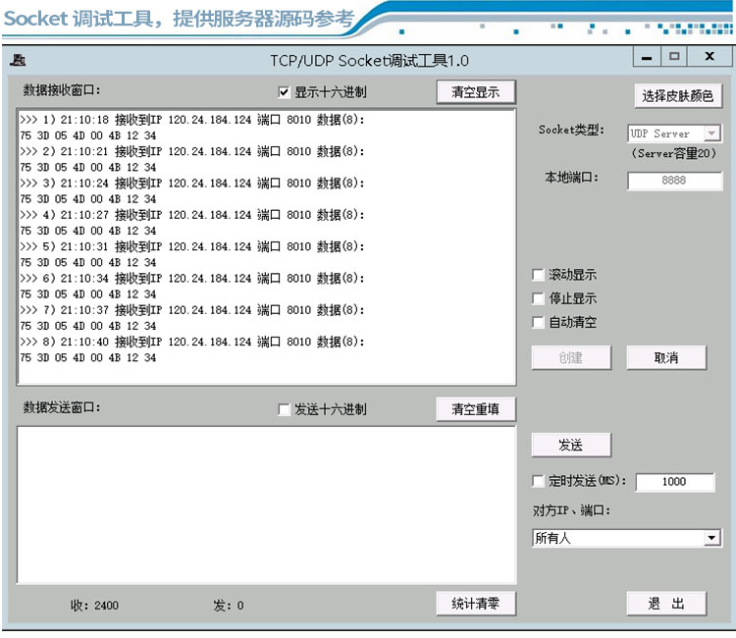Select the received line stamped 21:10:31
The height and width of the screenshot is (638, 736).
tap(192, 246)
